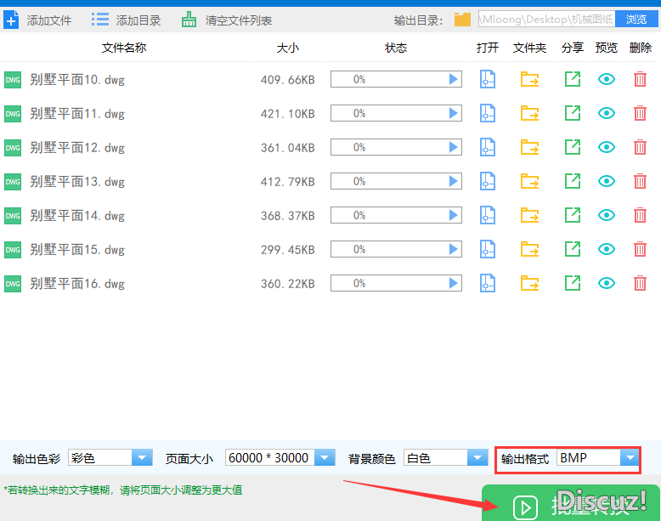
Task: Open the output folder for 别墅平面11.dwg
Action: [x=530, y=113]
